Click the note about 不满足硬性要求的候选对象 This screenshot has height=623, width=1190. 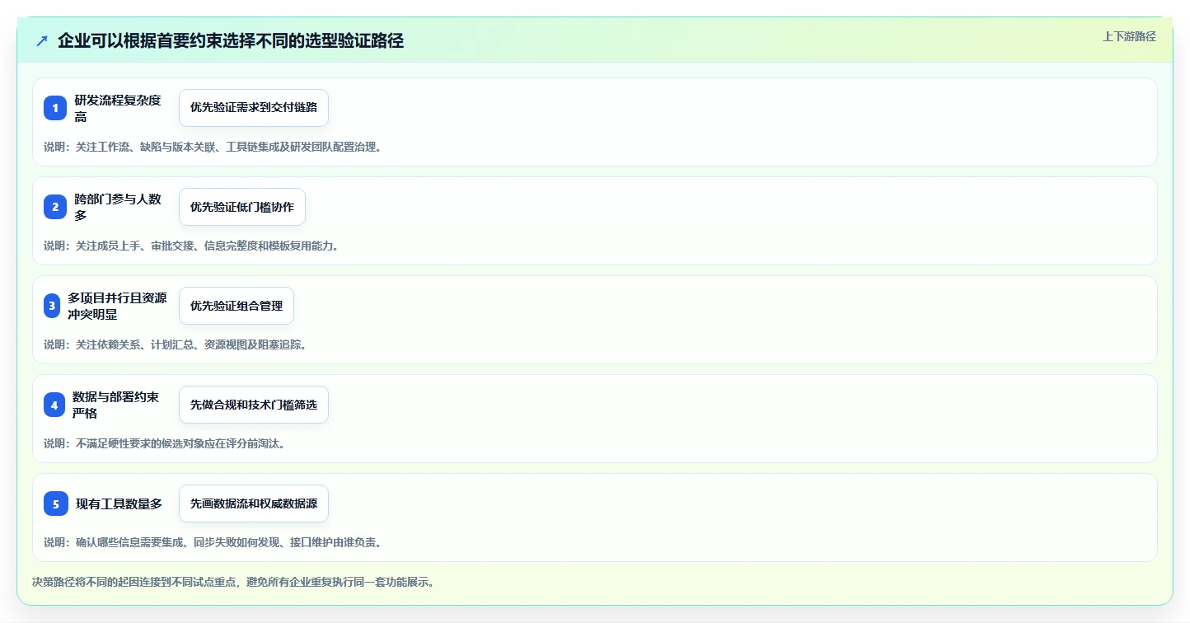166,443
